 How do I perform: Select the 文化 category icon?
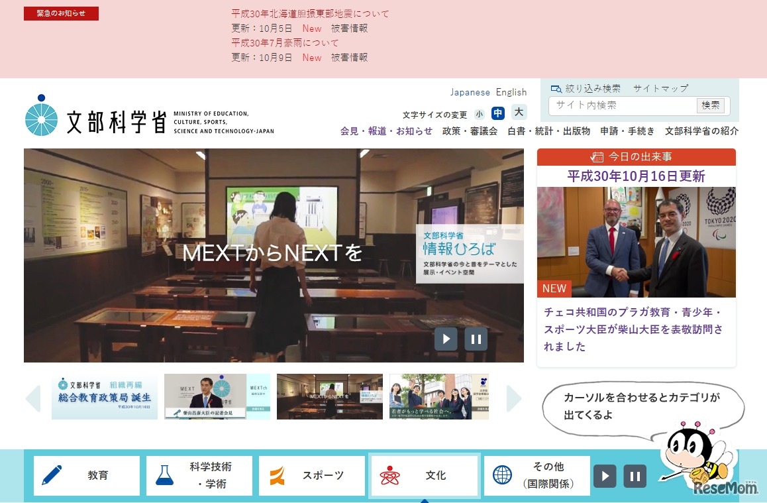coord(390,475)
